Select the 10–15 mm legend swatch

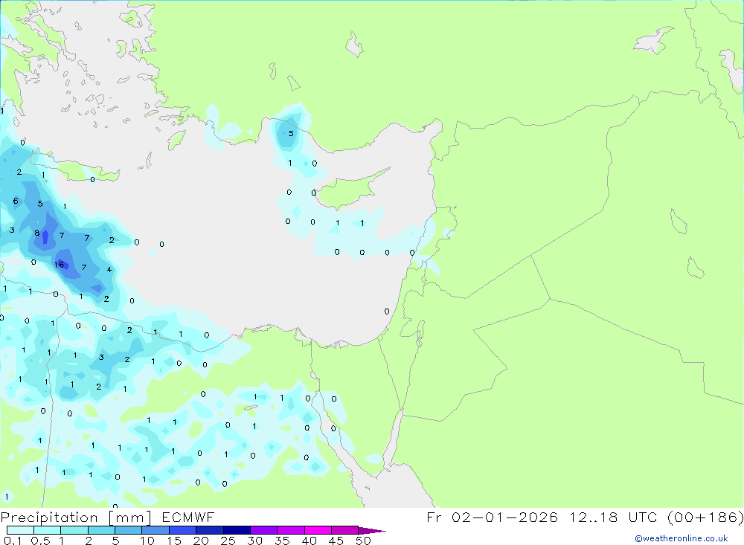155,530
